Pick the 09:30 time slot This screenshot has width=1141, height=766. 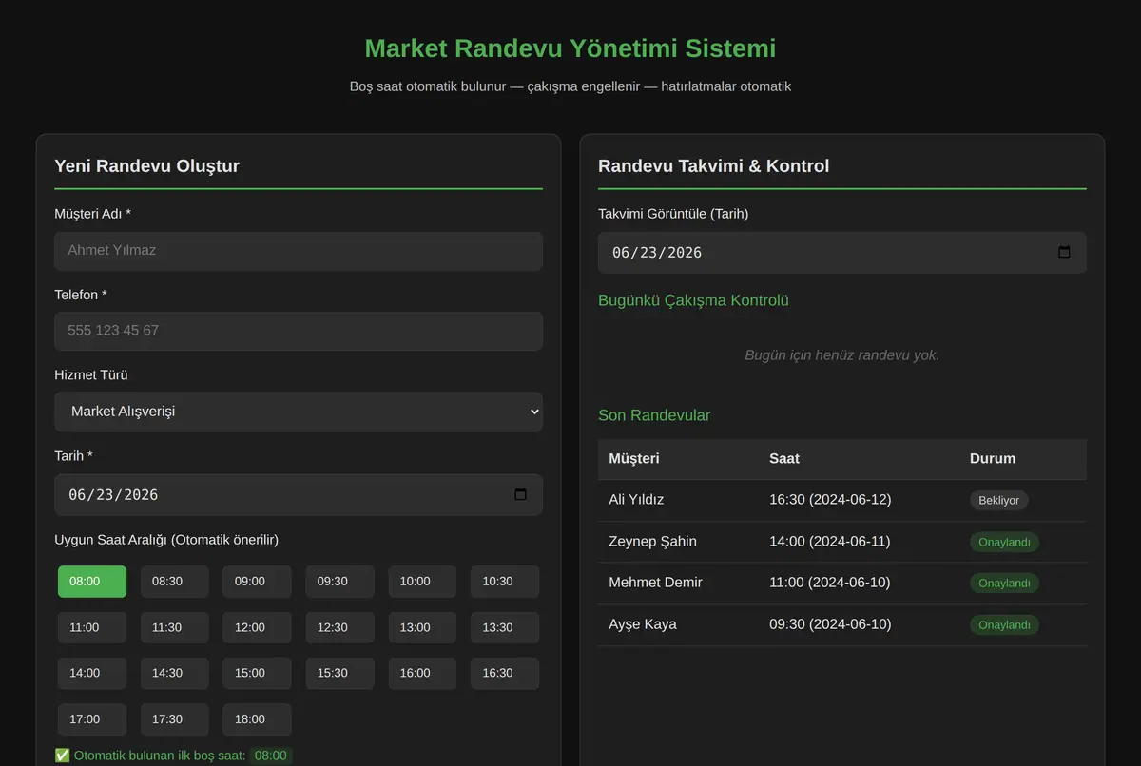(339, 582)
